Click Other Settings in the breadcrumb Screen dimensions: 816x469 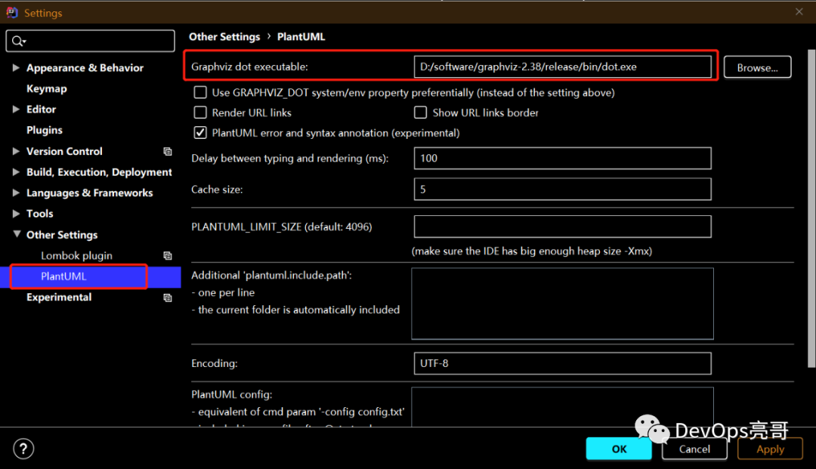coord(224,37)
